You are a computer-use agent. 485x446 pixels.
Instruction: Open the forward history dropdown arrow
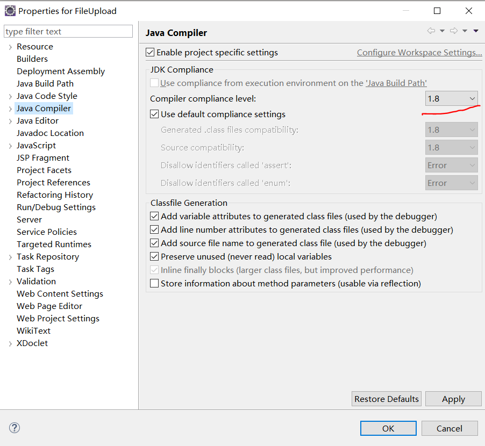(x=465, y=31)
